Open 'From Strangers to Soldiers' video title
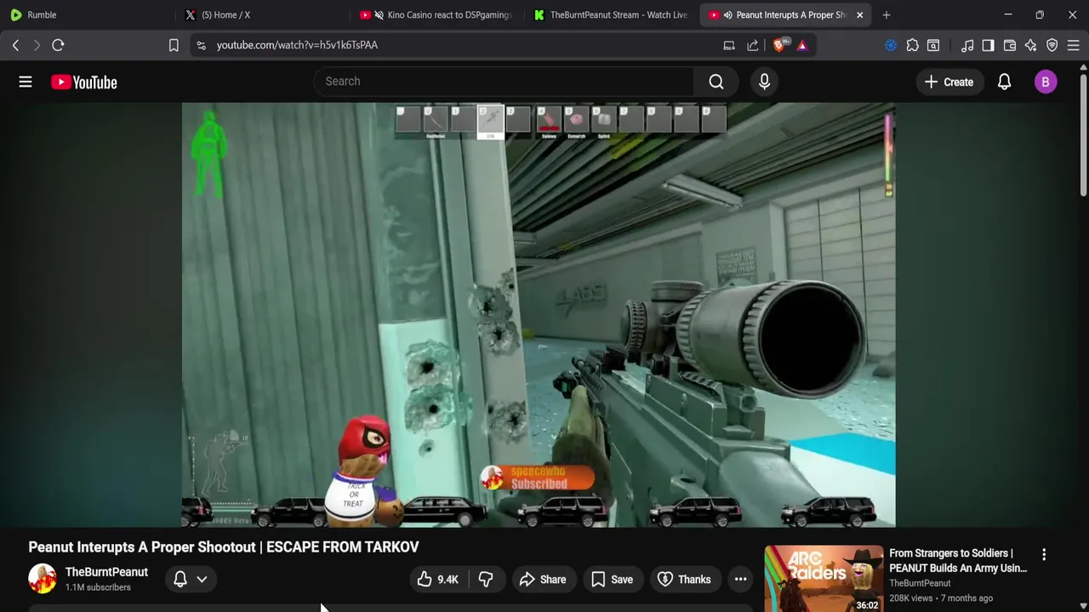Viewport: 1089px width, 612px height. 958,561
